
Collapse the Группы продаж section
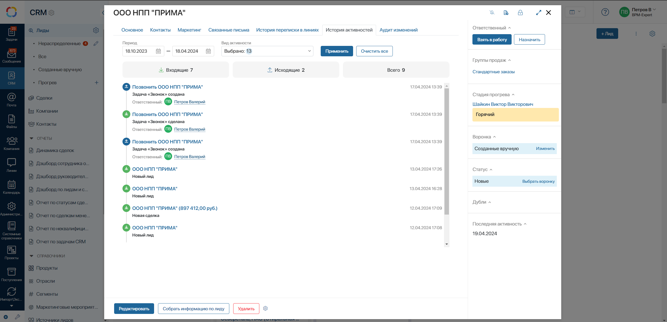point(509,60)
